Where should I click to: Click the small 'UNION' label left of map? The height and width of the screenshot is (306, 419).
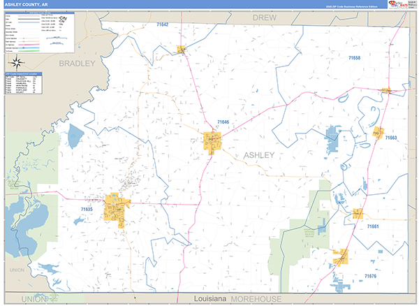tap(17, 270)
